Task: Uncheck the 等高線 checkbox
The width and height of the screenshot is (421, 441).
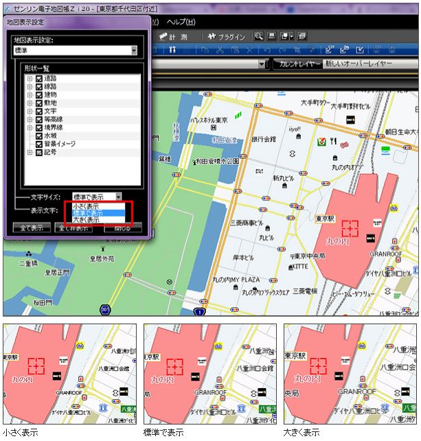Action: tap(39, 120)
